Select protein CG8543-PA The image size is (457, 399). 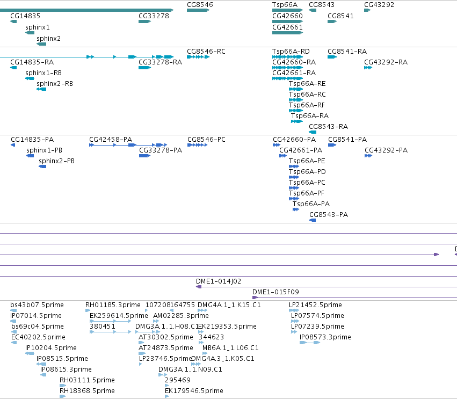point(313,220)
